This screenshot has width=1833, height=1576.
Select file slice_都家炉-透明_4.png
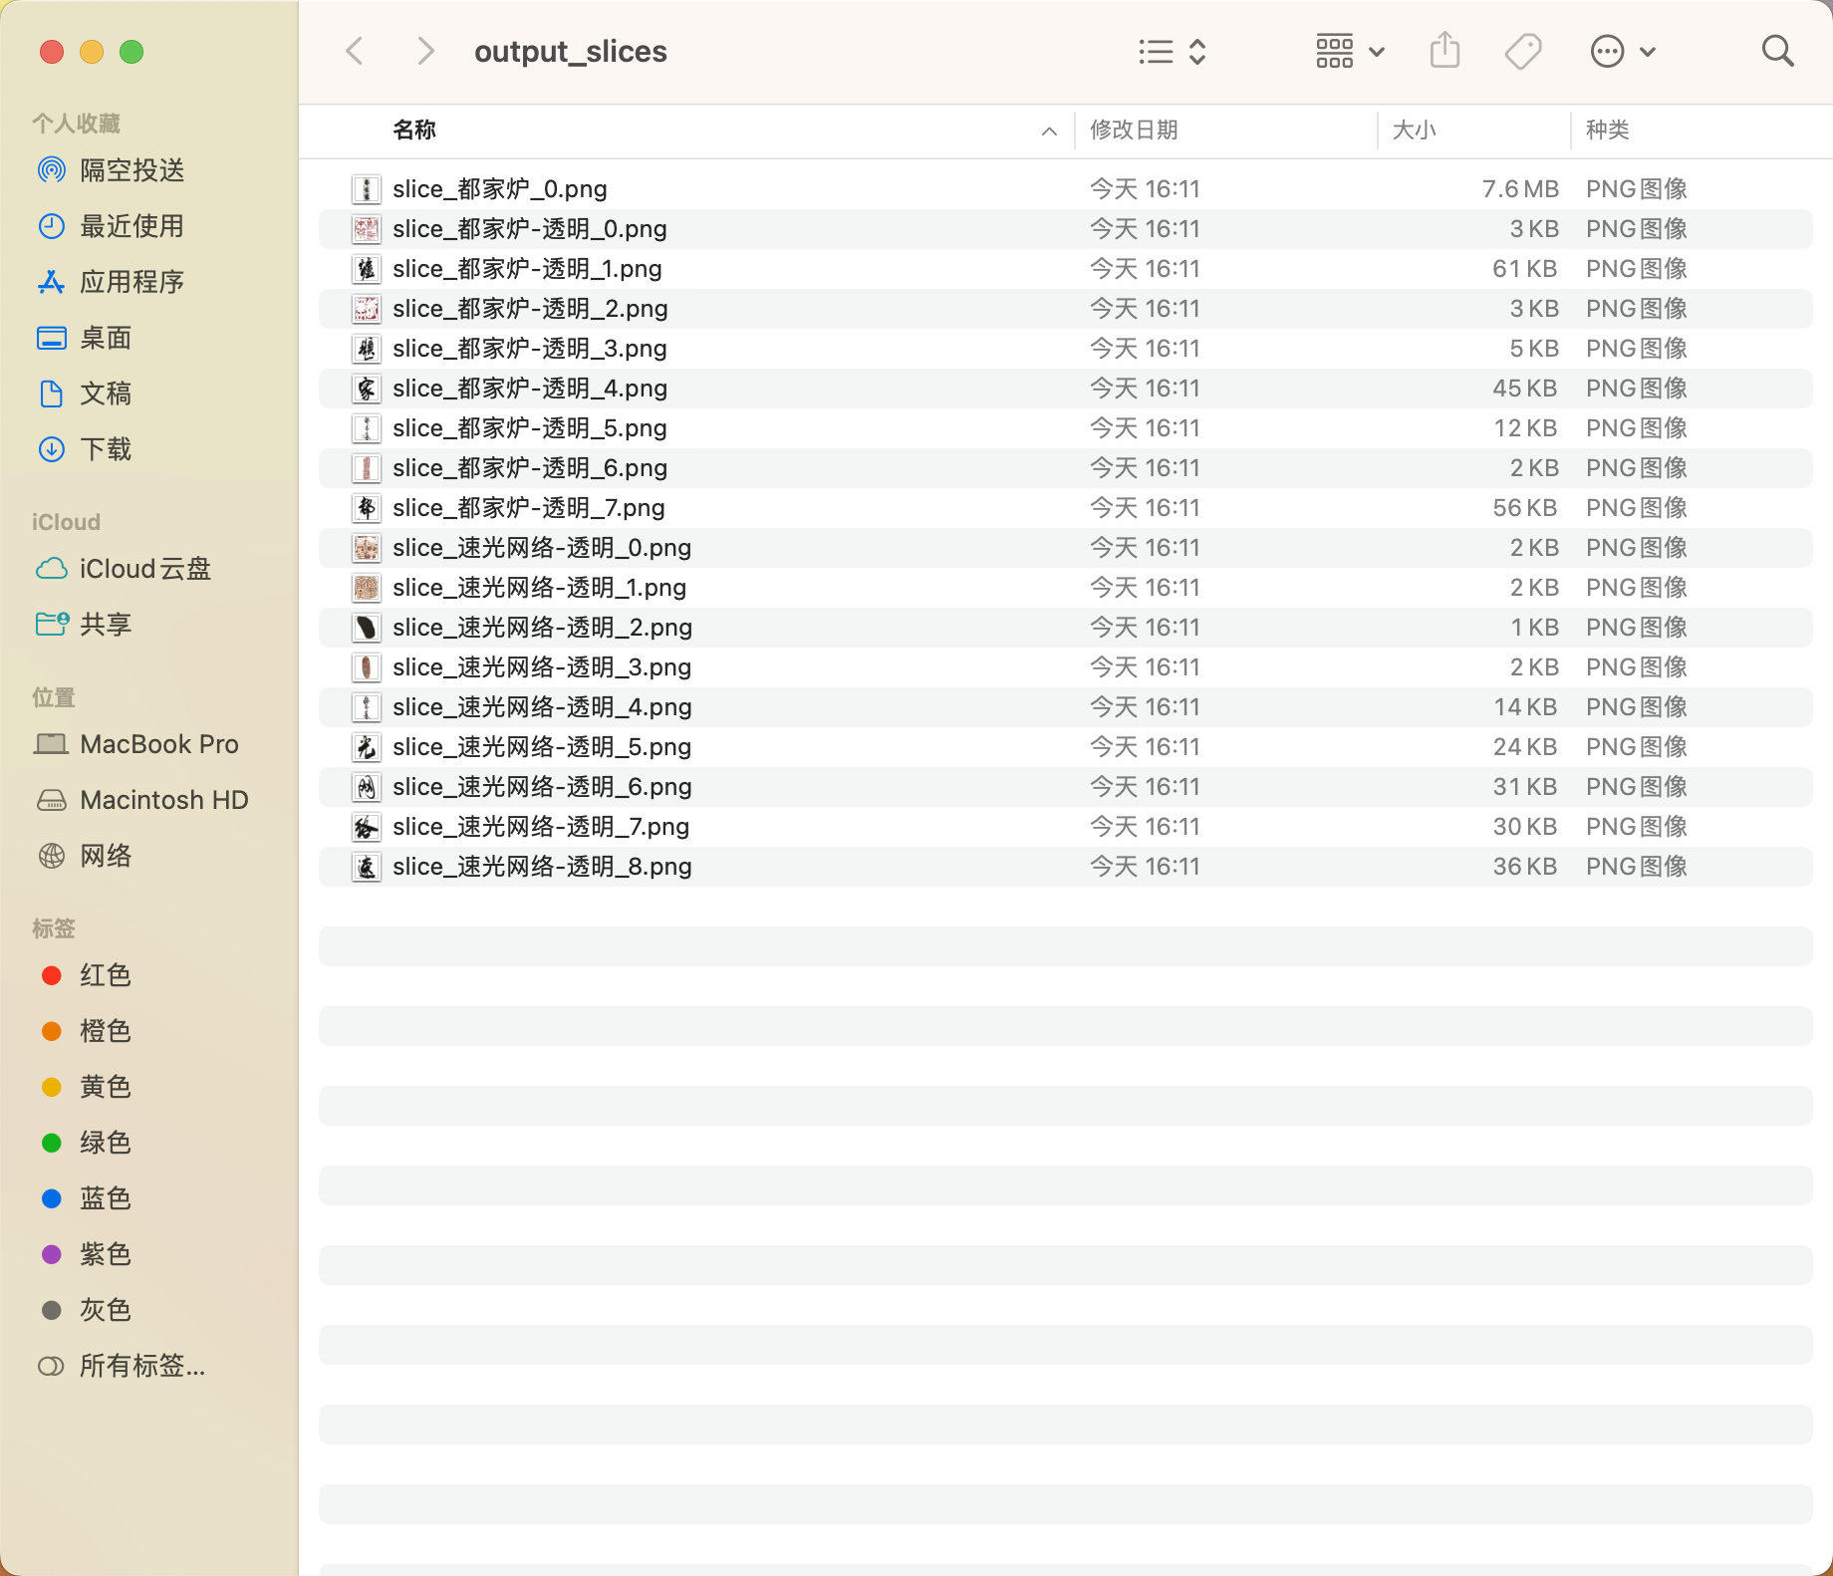point(1065,389)
